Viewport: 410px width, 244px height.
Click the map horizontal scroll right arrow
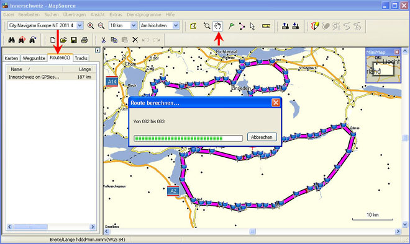coord(398,231)
